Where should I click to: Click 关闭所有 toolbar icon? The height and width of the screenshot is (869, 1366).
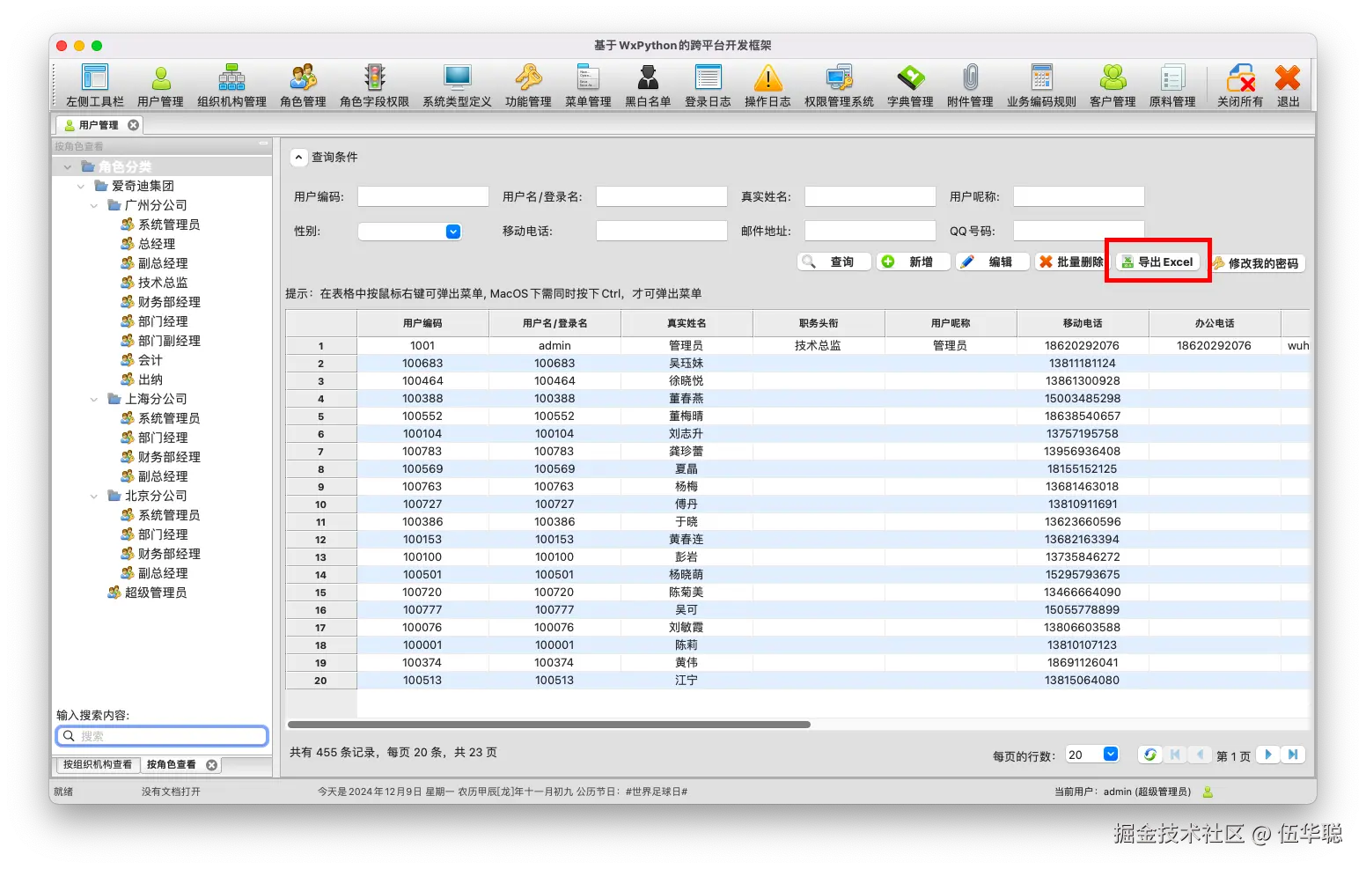click(x=1240, y=85)
